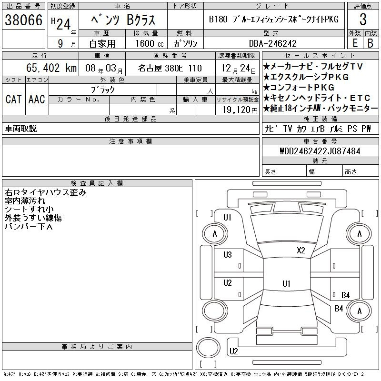Click the chassis number WDD2462422J087484
Image resolution: width=381 pixels, height=381 pixels.
(x=320, y=151)
